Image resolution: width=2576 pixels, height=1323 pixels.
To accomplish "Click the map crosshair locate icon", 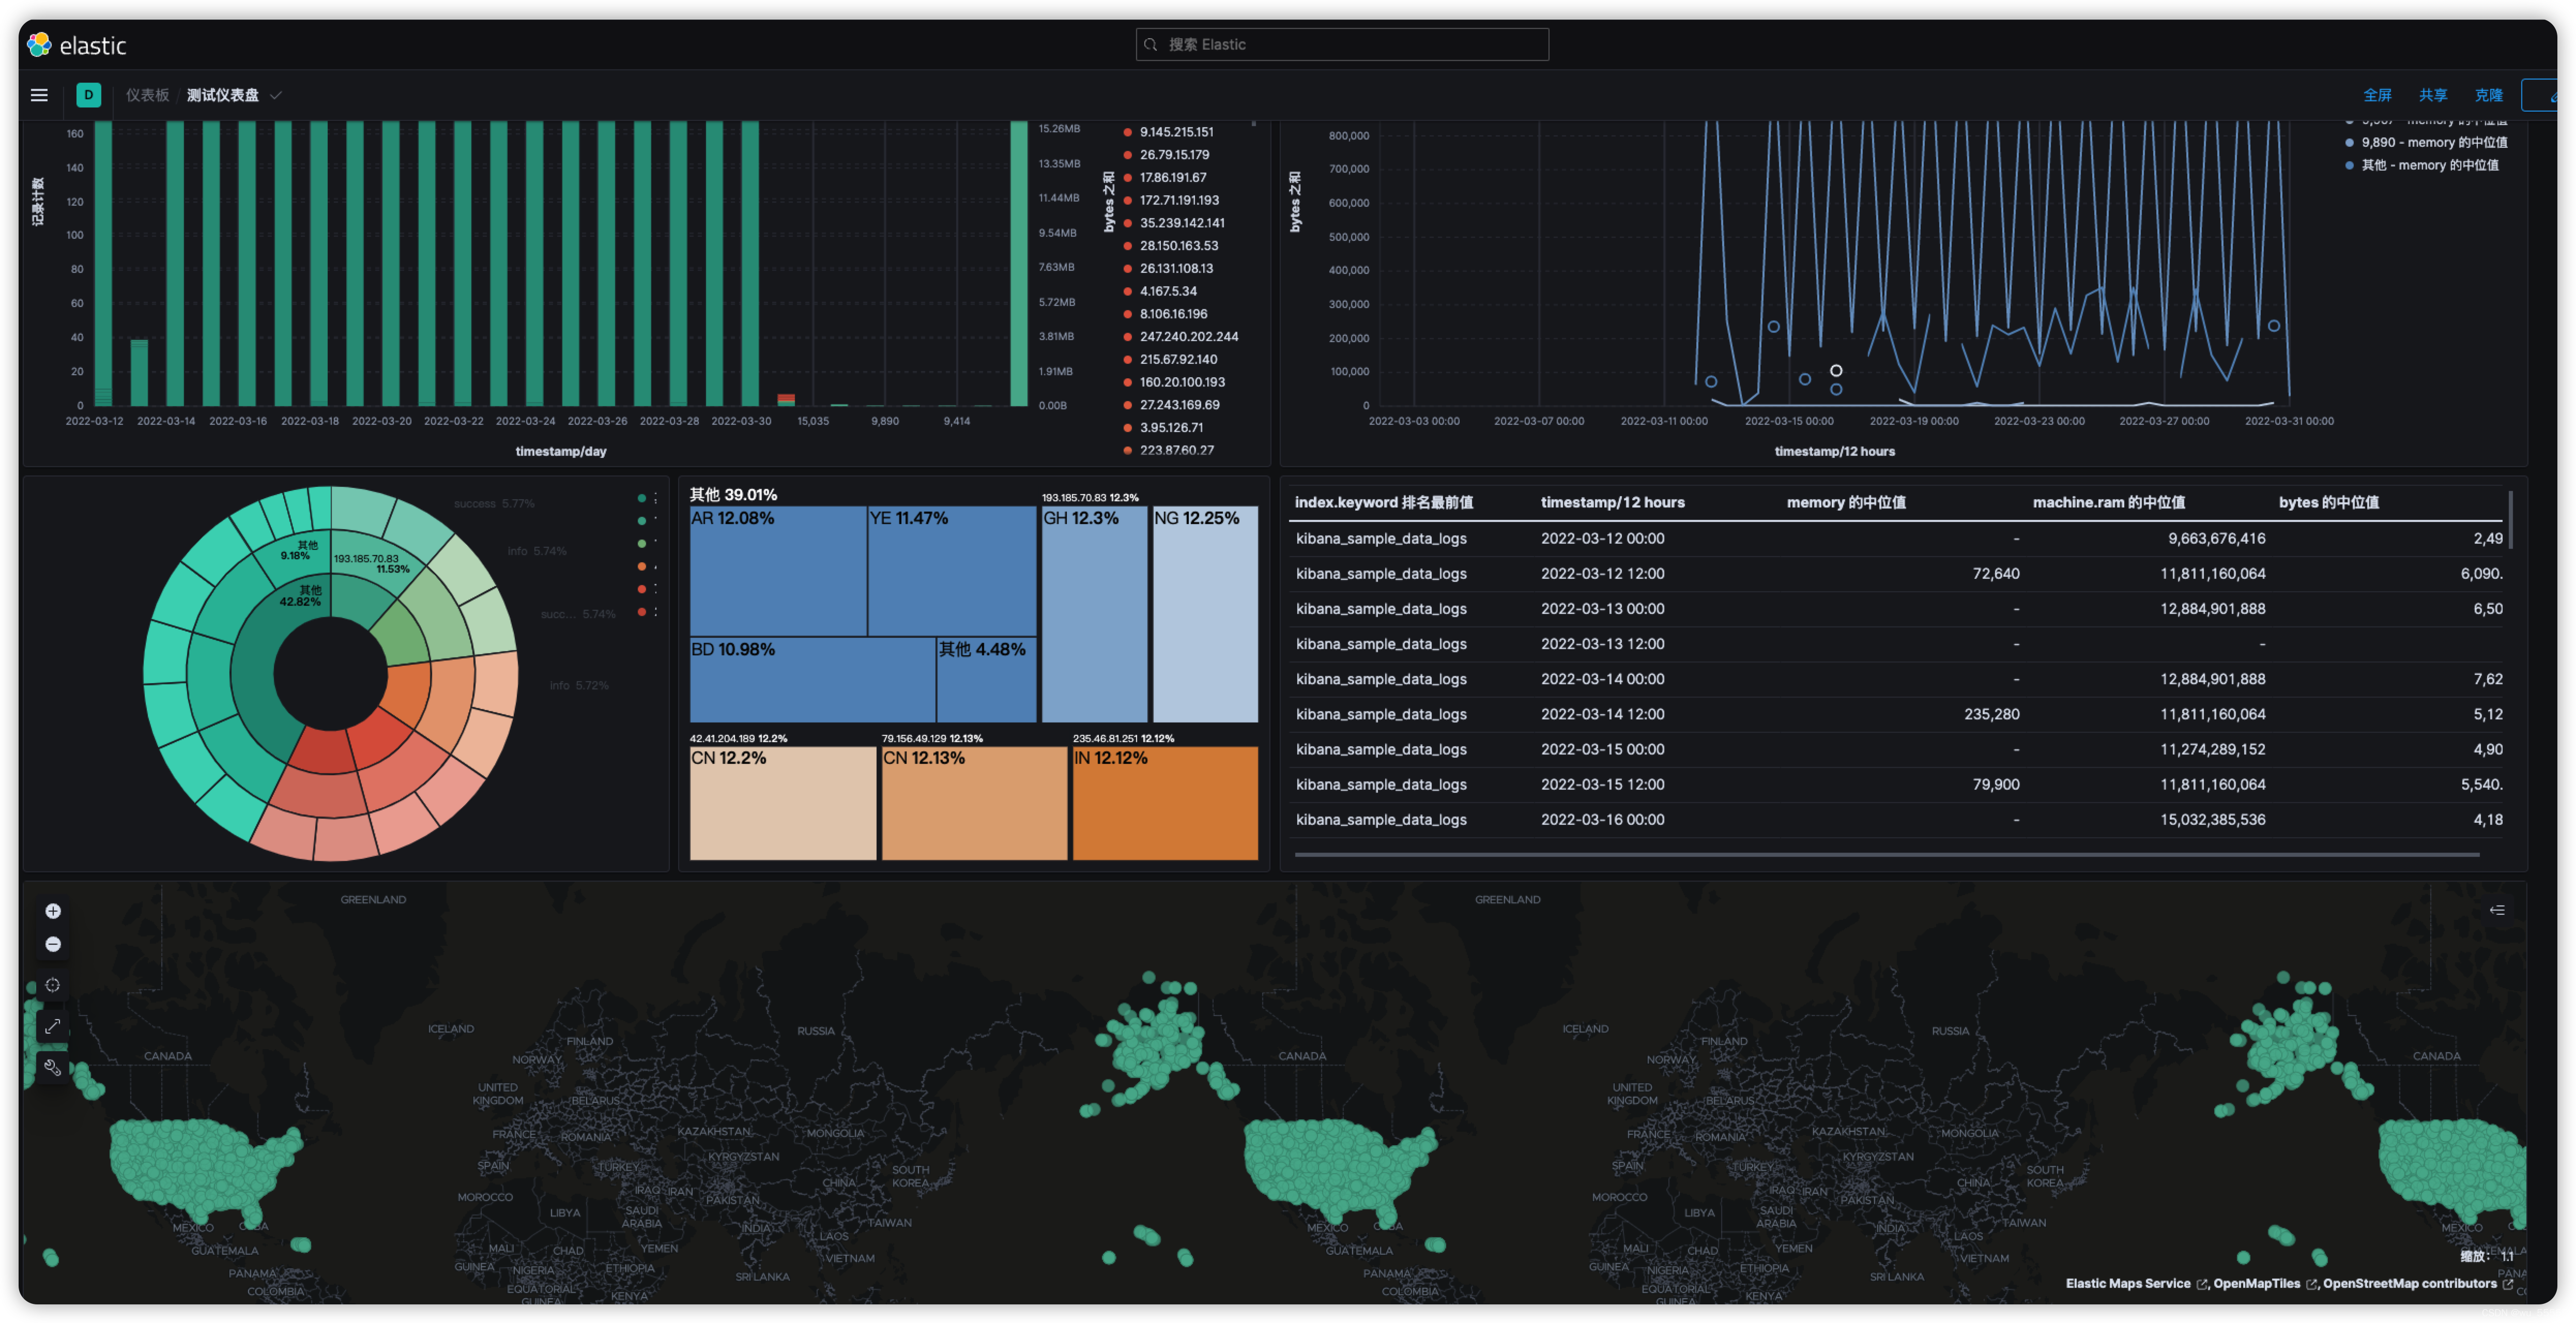I will (53, 985).
